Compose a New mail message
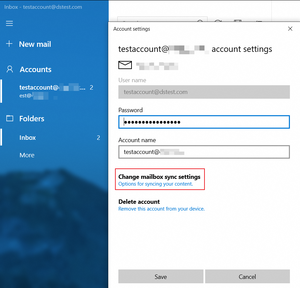 click(x=35, y=44)
